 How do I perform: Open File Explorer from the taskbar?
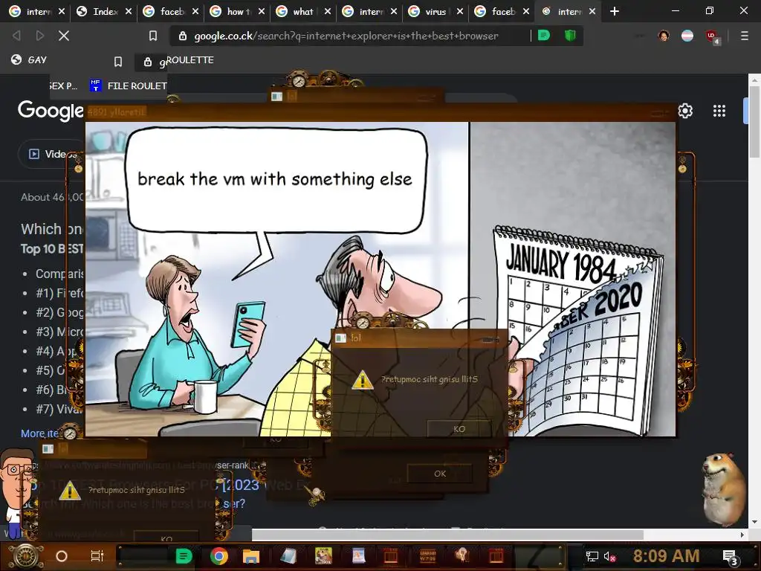click(x=251, y=556)
